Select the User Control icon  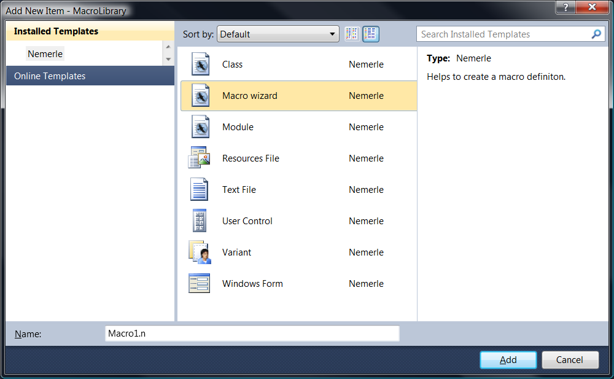(x=200, y=221)
